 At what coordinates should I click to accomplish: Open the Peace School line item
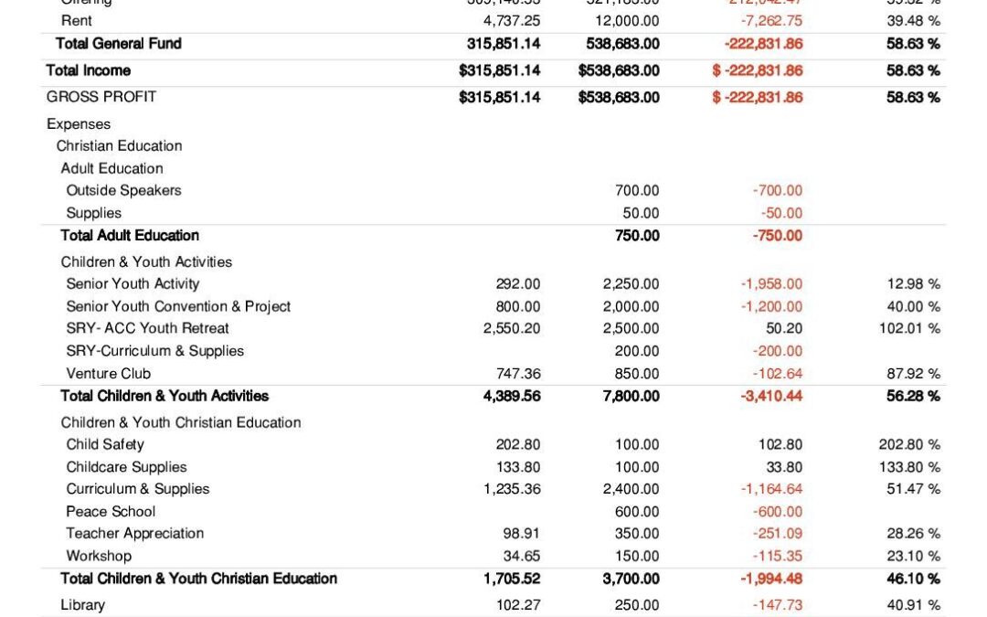[x=111, y=512]
